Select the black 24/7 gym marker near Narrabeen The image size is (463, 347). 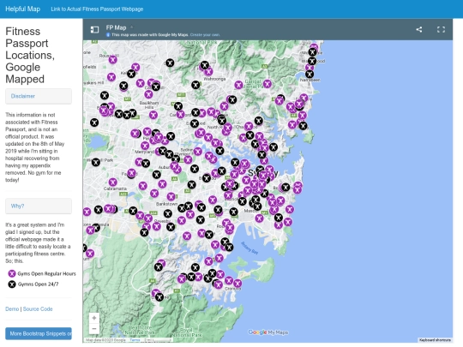coord(310,74)
